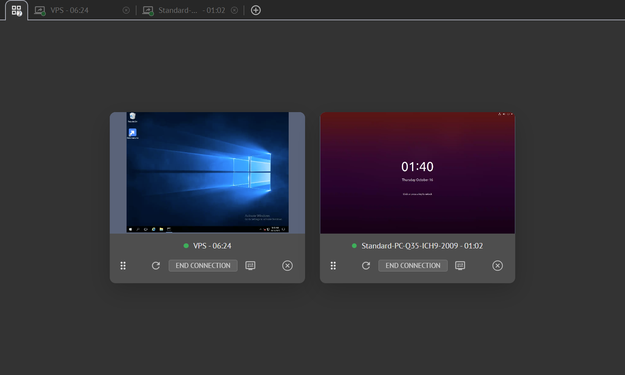Close the Standard-PC session tab
Image resolution: width=625 pixels, height=375 pixels.
[234, 11]
